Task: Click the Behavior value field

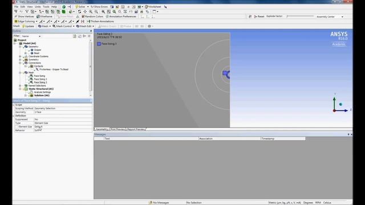Action: [x=63, y=130]
